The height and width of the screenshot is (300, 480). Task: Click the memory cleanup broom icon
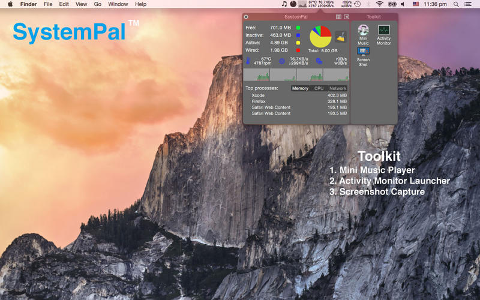pyautogui.click(x=340, y=36)
